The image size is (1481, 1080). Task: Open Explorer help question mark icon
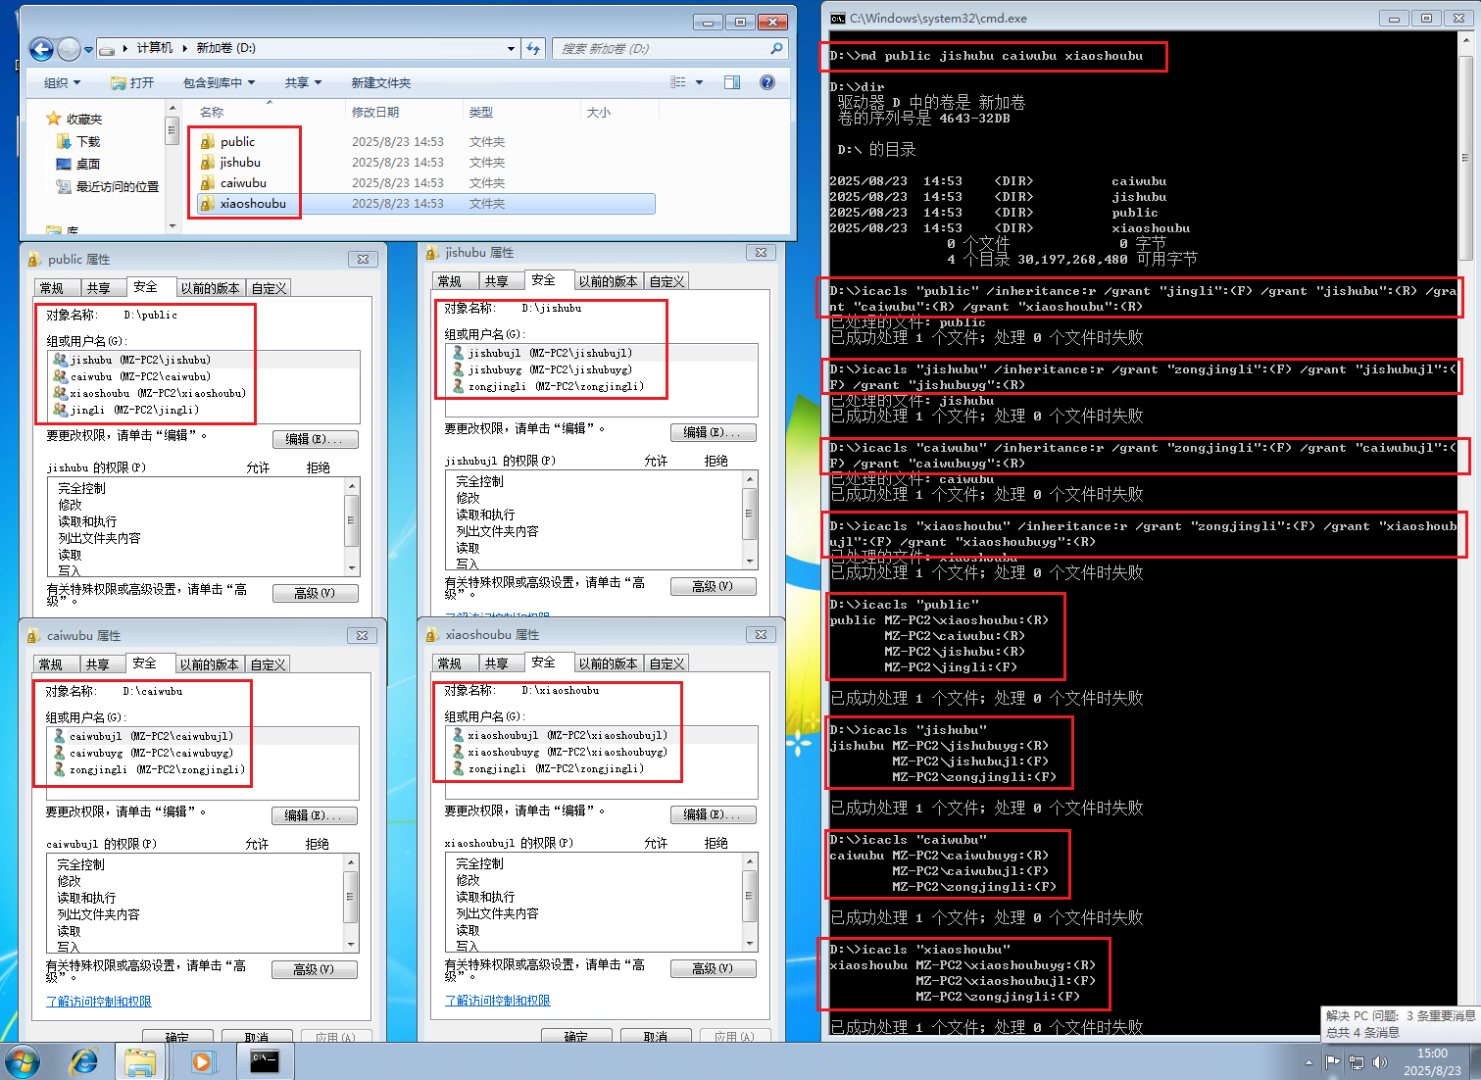click(767, 82)
